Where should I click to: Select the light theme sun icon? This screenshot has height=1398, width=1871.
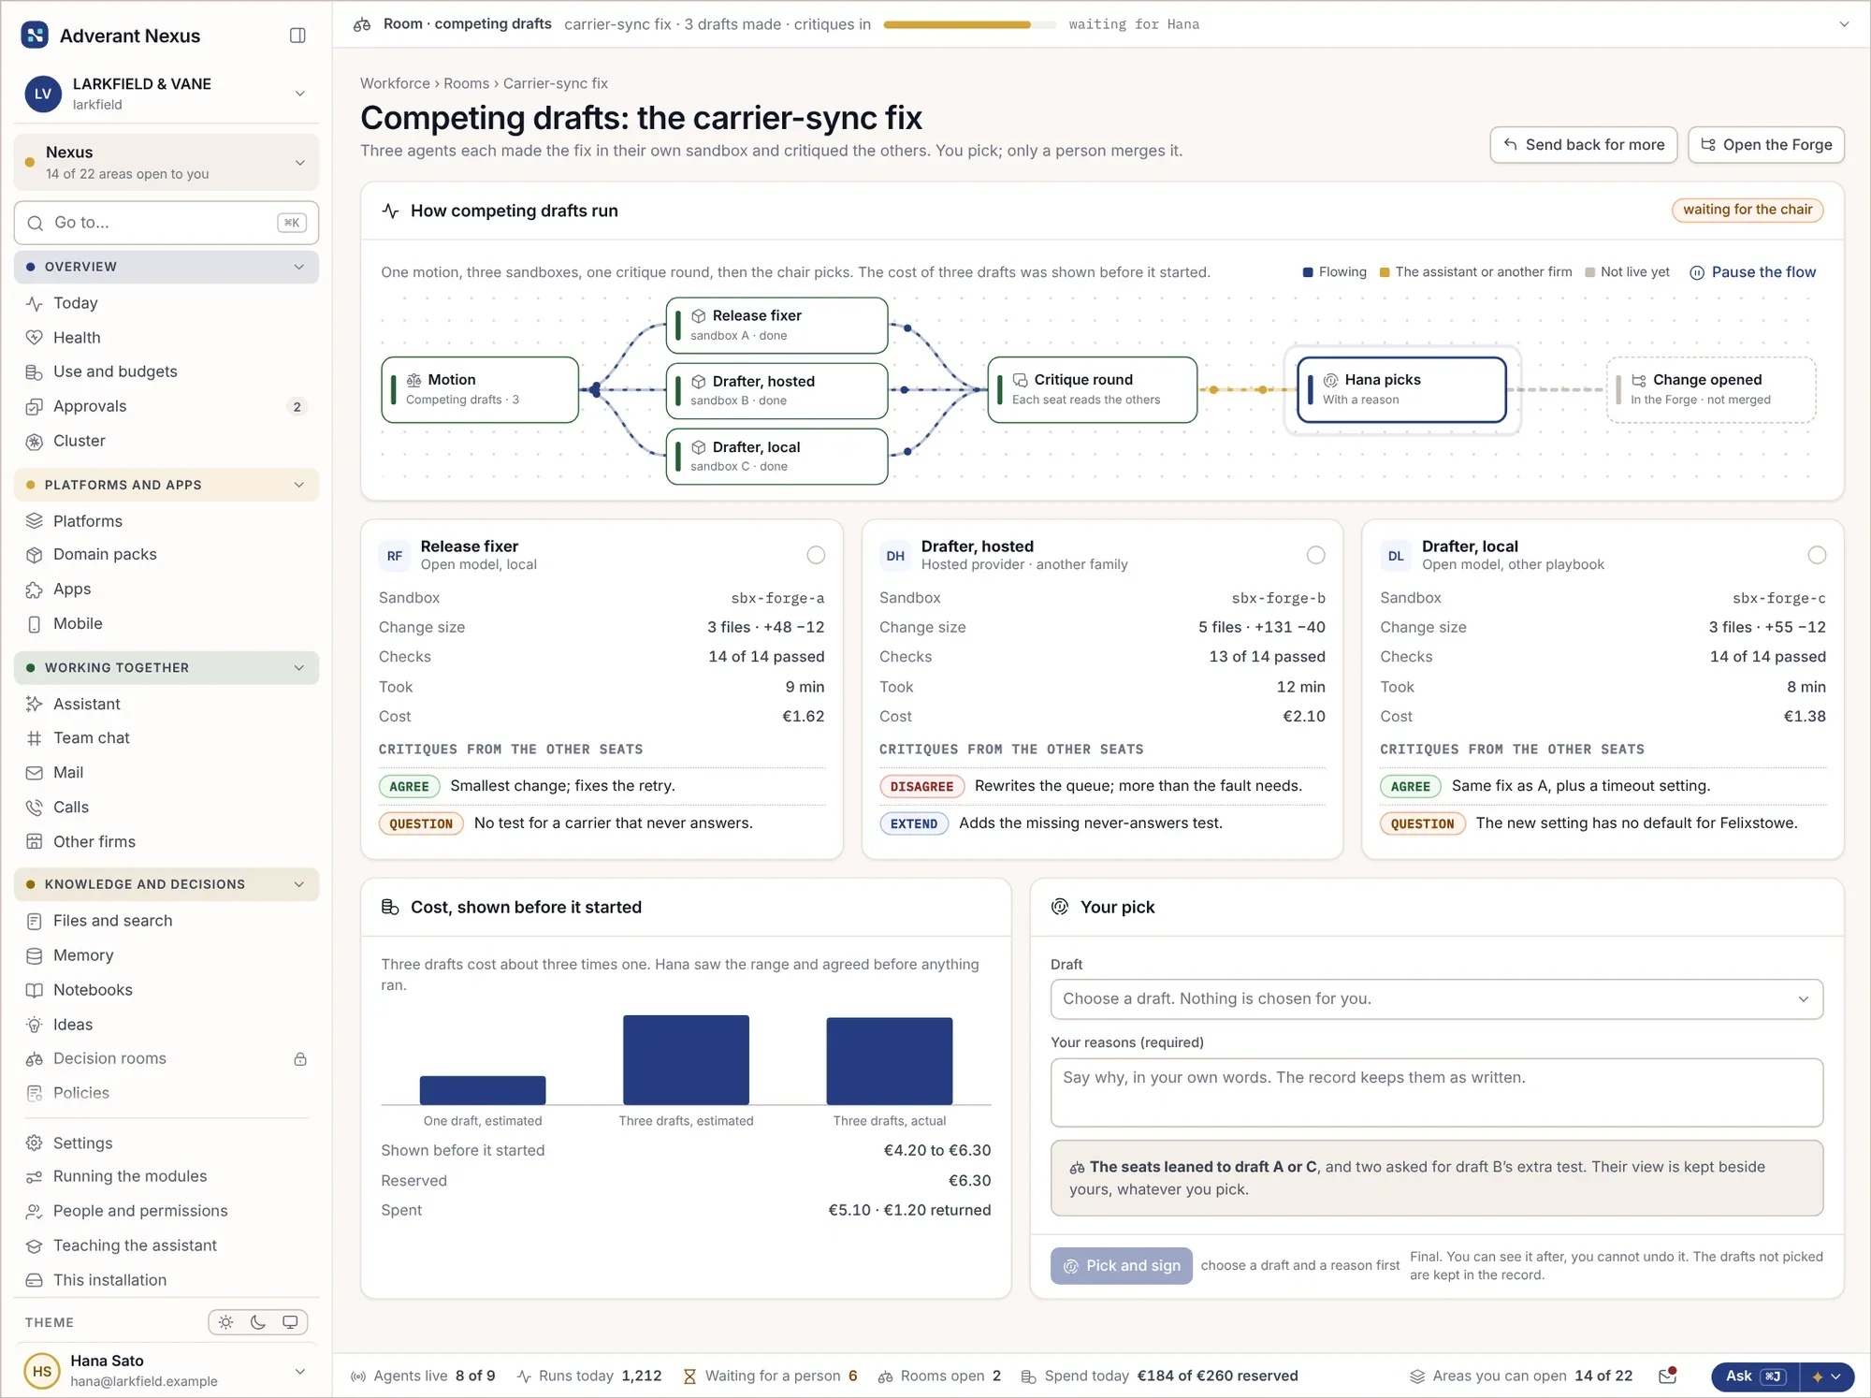pos(225,1322)
